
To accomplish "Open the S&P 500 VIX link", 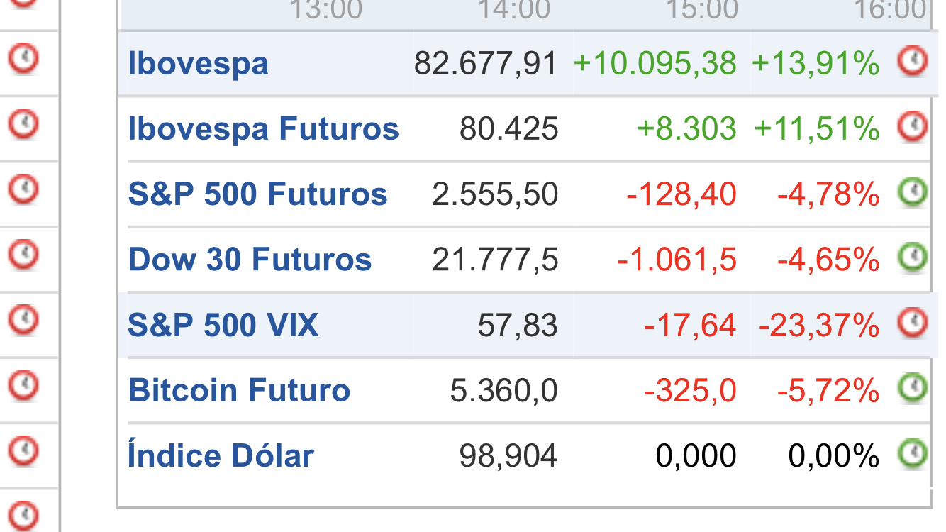I will tap(223, 325).
